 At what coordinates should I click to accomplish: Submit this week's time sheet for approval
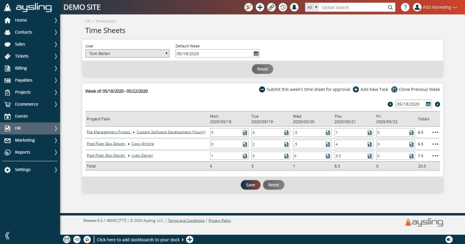(x=305, y=89)
